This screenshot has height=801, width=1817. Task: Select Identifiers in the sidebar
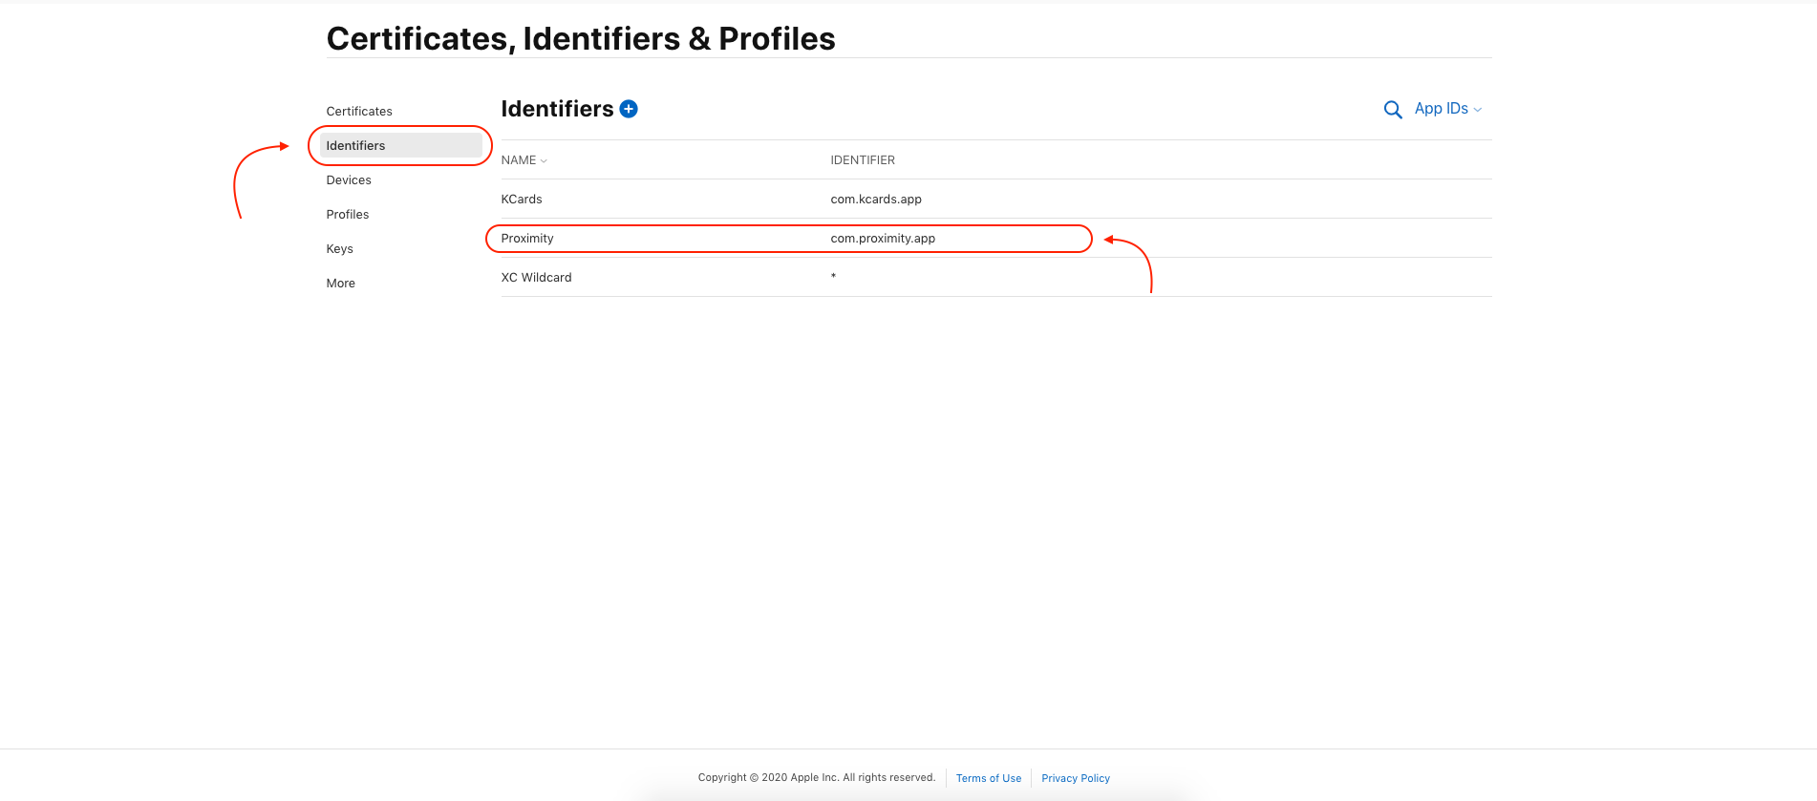point(400,145)
